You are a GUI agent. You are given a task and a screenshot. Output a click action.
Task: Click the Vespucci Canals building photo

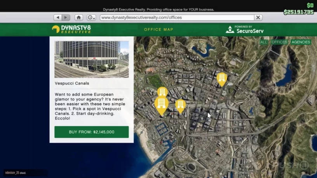click(91, 59)
